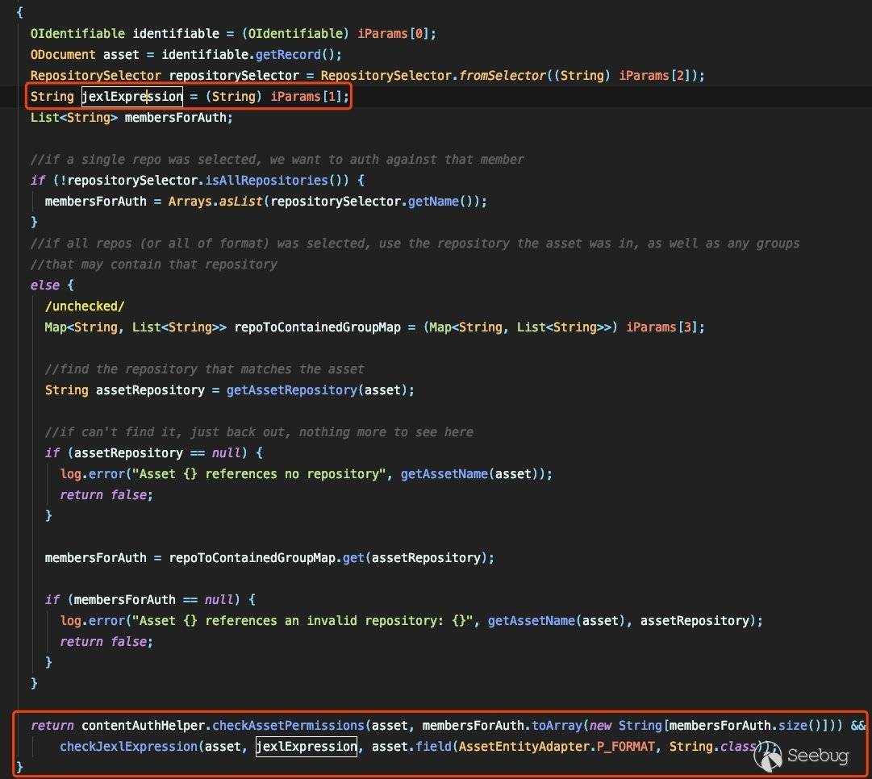Image resolution: width=872 pixels, height=779 pixels.
Task: Click '/unchecked/' annotation text
Action: pyautogui.click(x=85, y=306)
